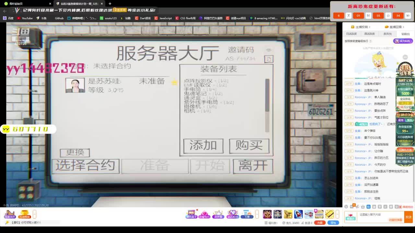
Task: Open the 造梦屋 star icon
Action: pos(218,214)
